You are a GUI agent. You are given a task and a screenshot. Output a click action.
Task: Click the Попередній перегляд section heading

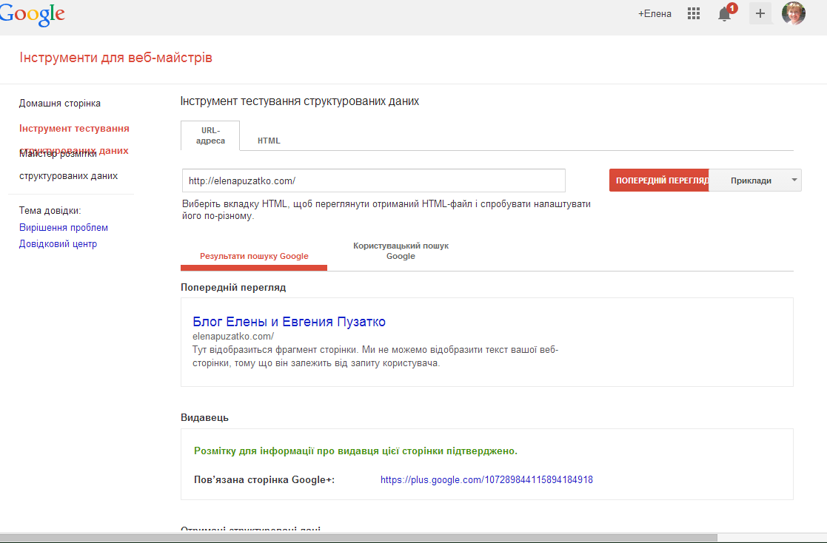coord(233,287)
